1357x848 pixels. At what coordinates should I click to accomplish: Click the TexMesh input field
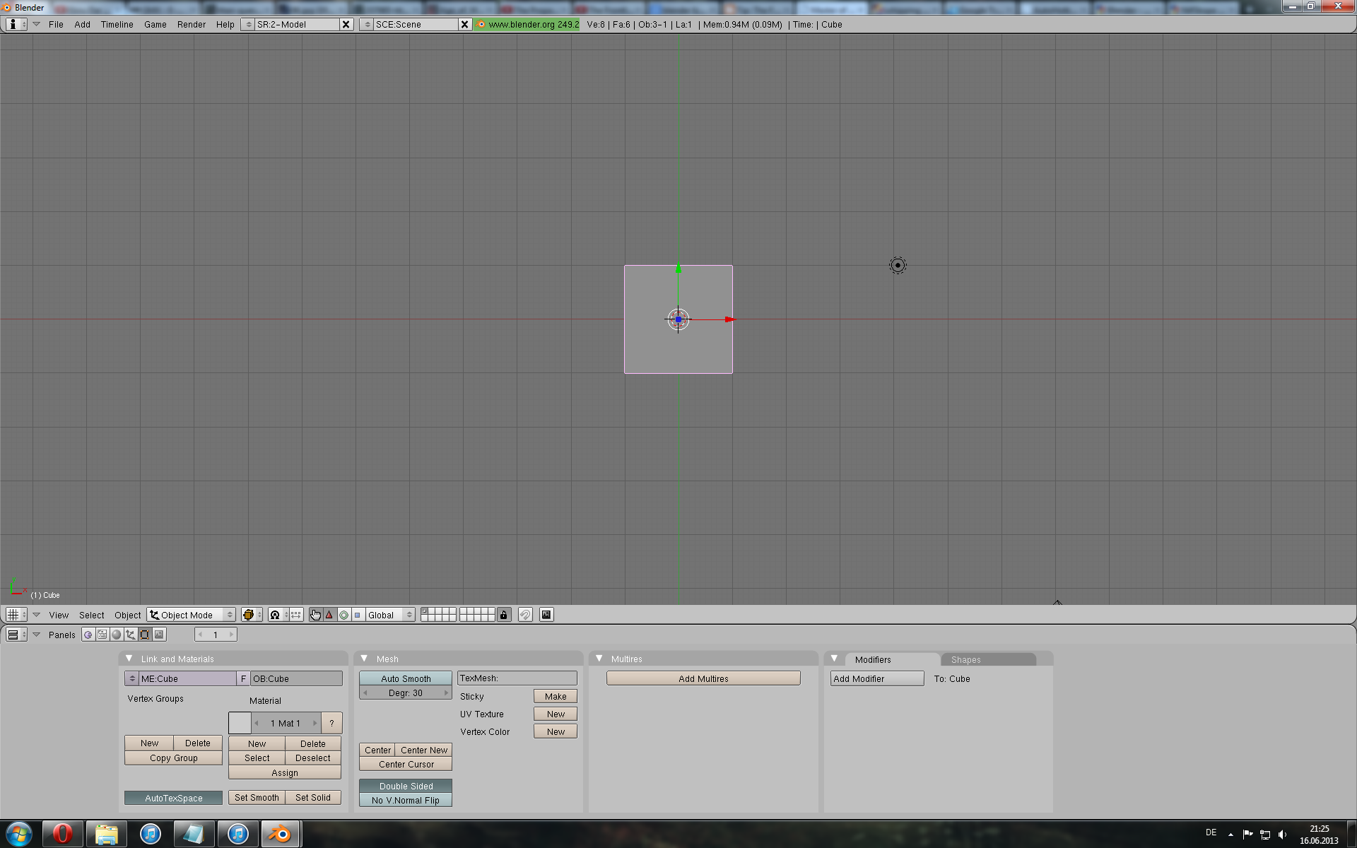517,678
